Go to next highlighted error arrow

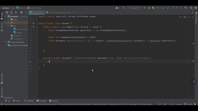[x=192, y=17]
